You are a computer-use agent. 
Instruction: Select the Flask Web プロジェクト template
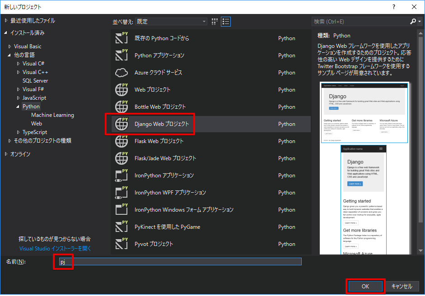point(210,141)
